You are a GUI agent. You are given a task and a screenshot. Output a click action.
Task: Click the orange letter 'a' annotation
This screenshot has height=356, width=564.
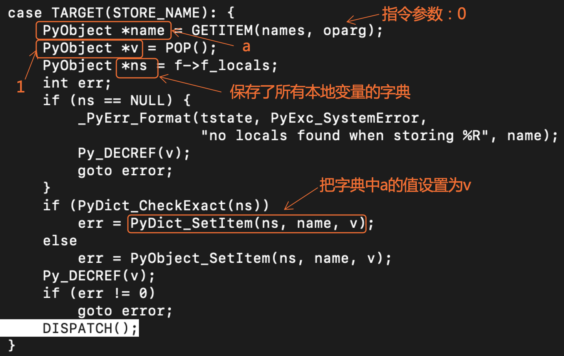point(246,47)
